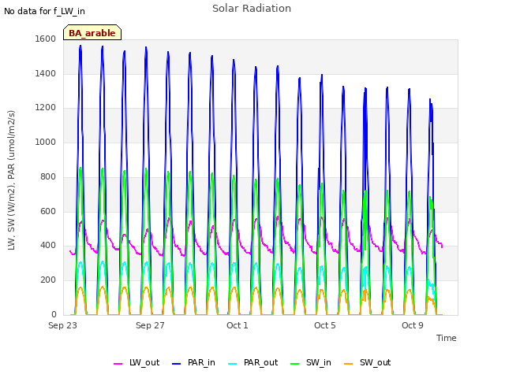The width and height of the screenshot is (505, 378).
Task: Select the SW_out legend label
Action: click(x=376, y=362)
